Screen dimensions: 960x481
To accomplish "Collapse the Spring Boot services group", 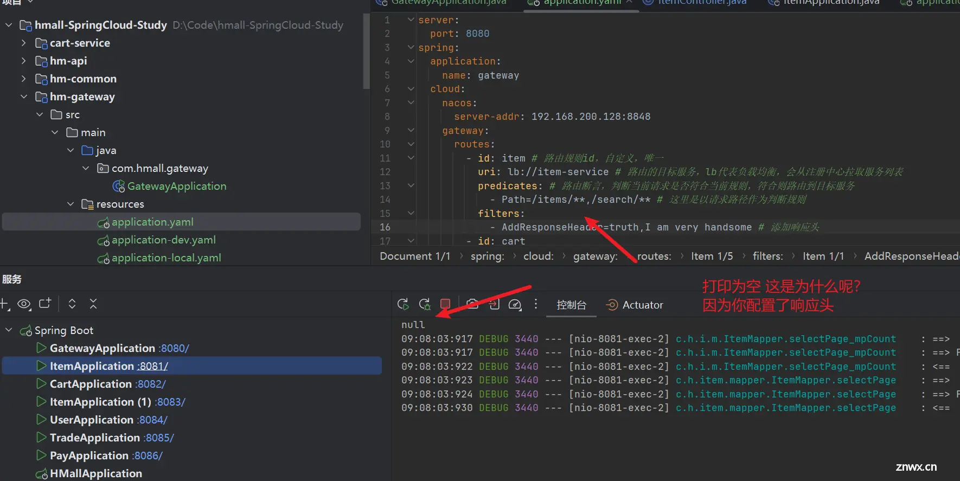I will click(9, 330).
